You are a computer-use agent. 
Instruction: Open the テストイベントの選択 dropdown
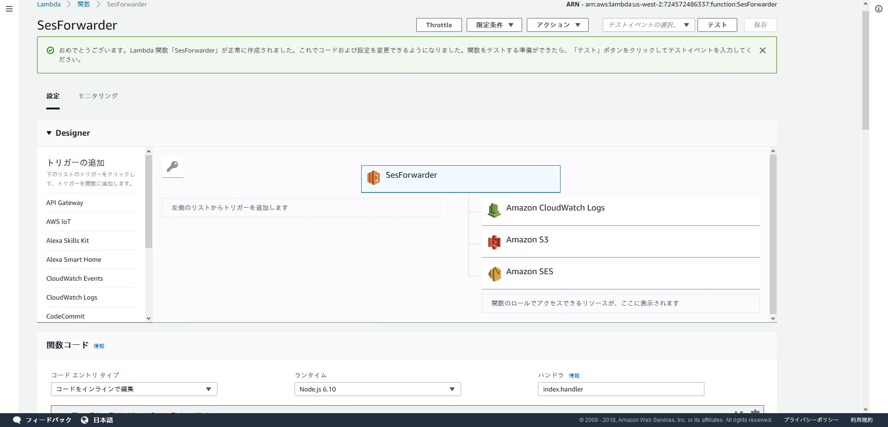coord(648,25)
